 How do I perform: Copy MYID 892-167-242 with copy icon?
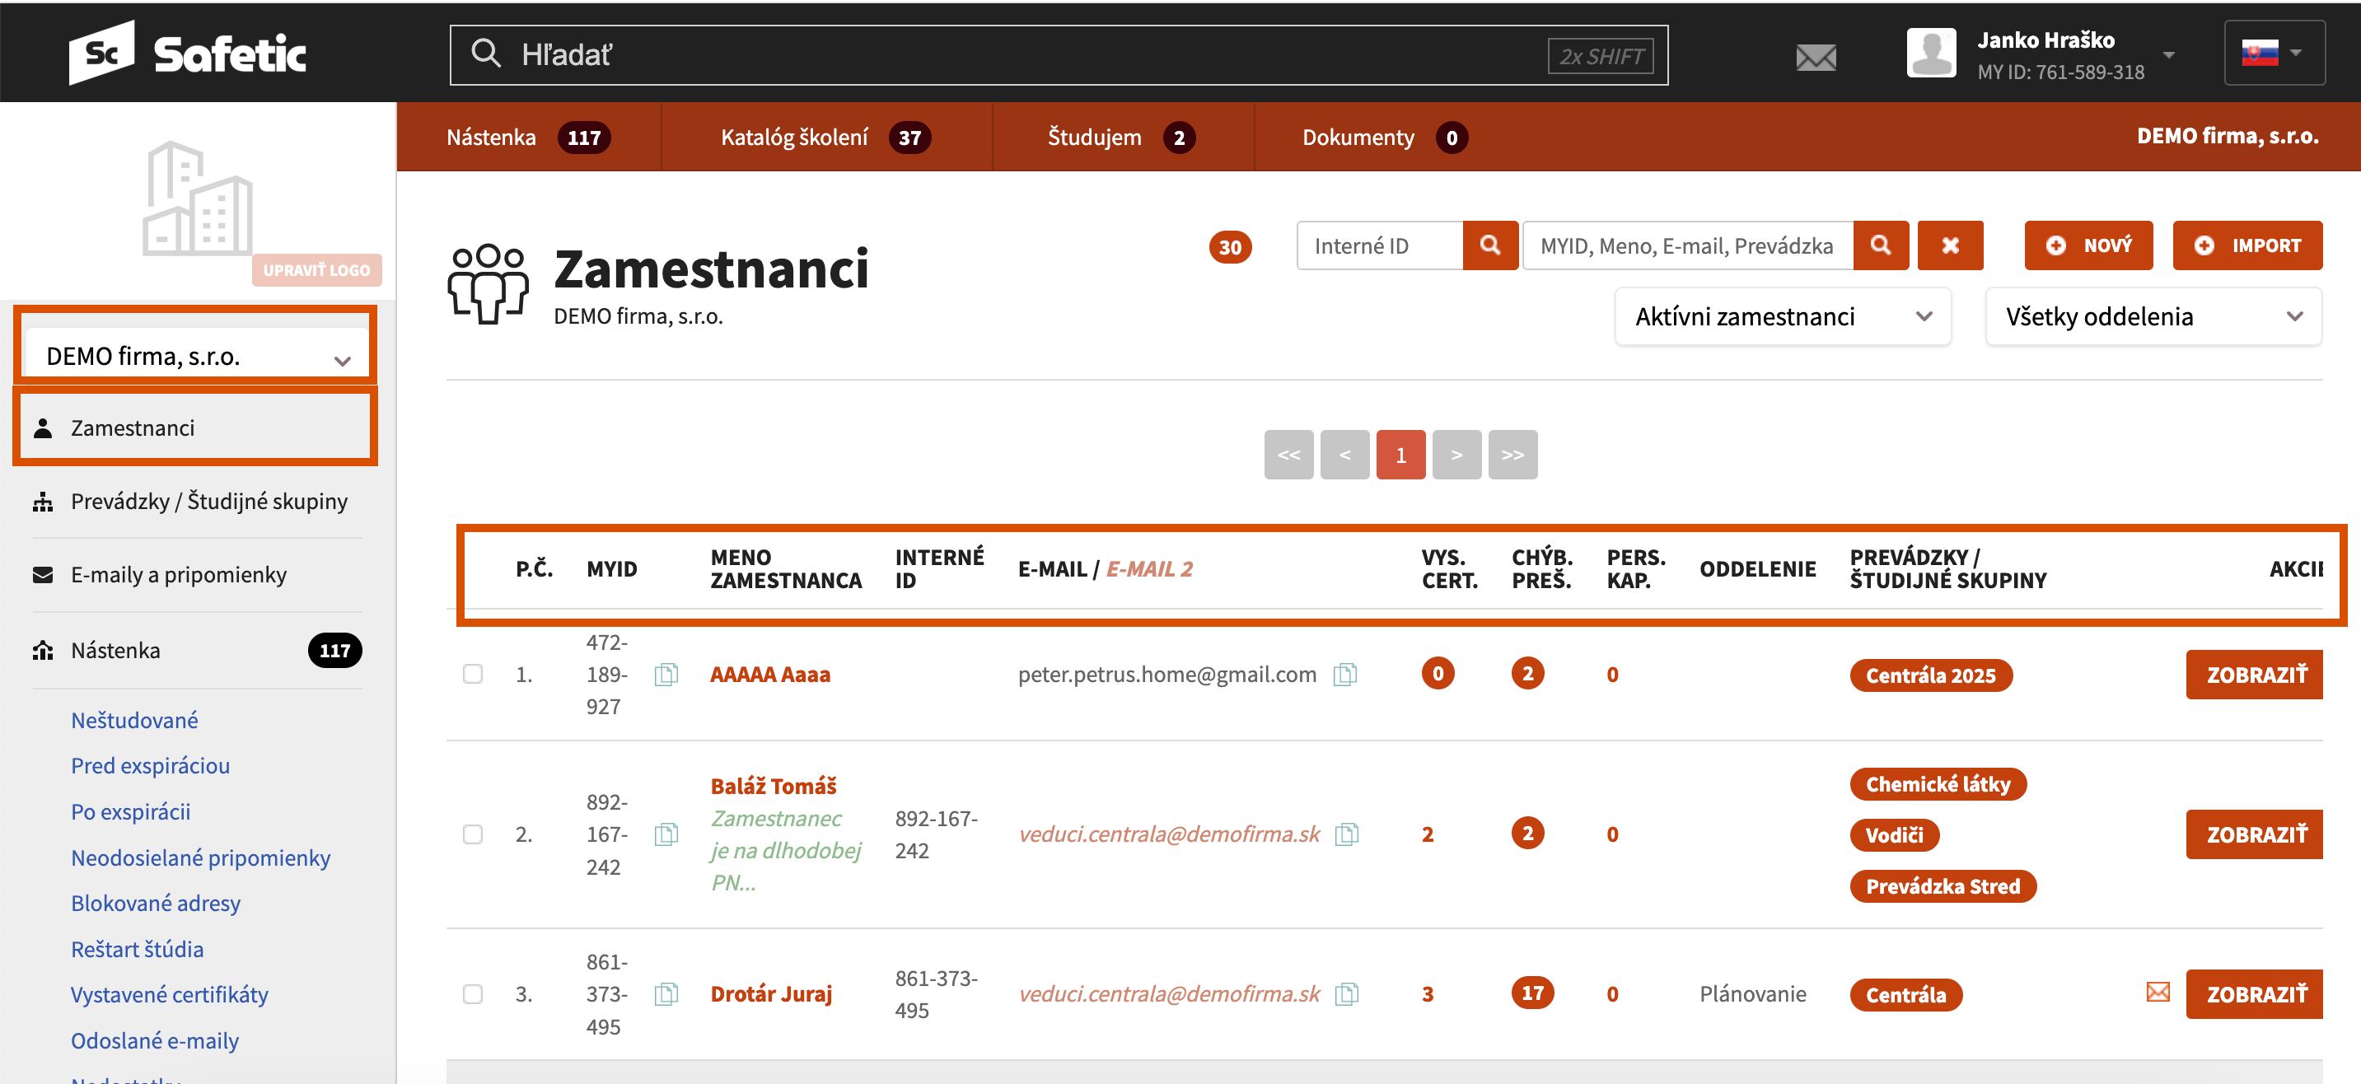[666, 834]
